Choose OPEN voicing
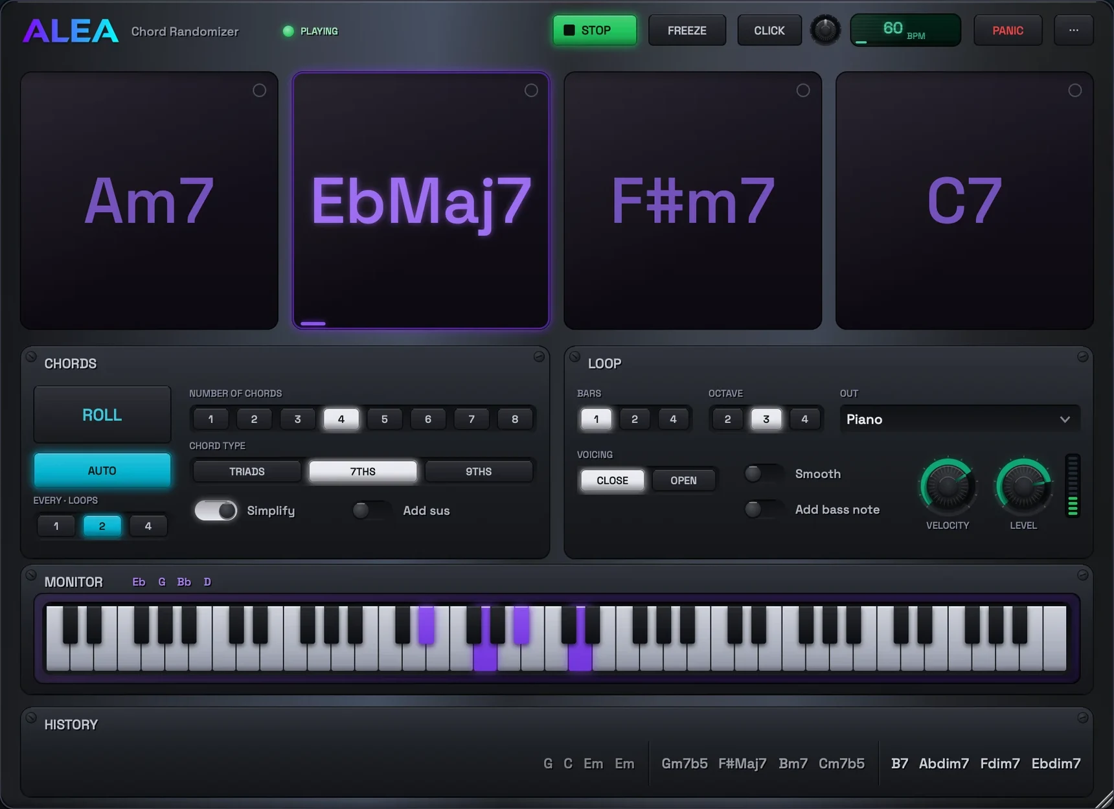The height and width of the screenshot is (809, 1114). 683,480
